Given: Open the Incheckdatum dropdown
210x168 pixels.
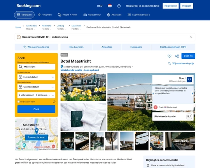Looking at the screenshot, I should (x=36, y=77).
